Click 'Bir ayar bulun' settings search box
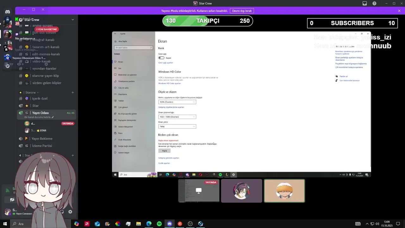Screen dimensions: 405x228 click(134, 47)
